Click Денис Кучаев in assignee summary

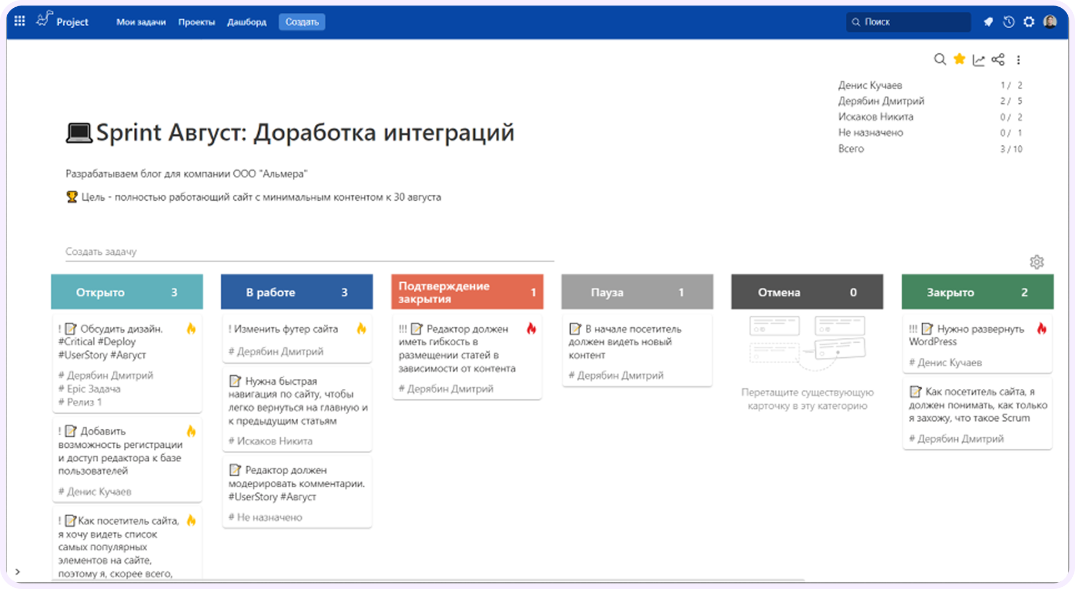870,85
